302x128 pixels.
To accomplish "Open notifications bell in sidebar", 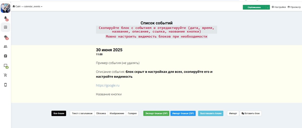I will pos(6,18).
